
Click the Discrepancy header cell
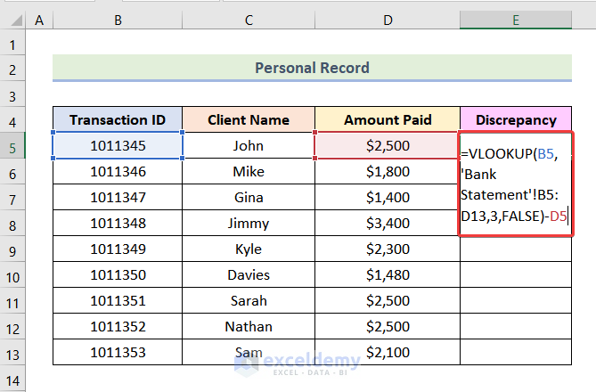[516, 119]
